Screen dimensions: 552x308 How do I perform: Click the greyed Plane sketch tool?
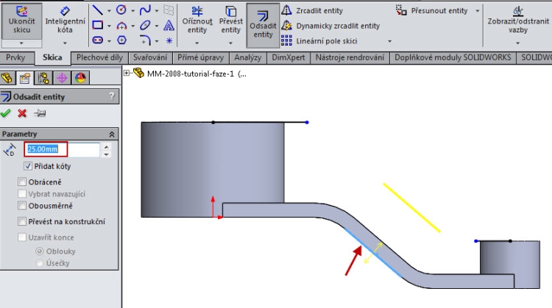pos(169,10)
